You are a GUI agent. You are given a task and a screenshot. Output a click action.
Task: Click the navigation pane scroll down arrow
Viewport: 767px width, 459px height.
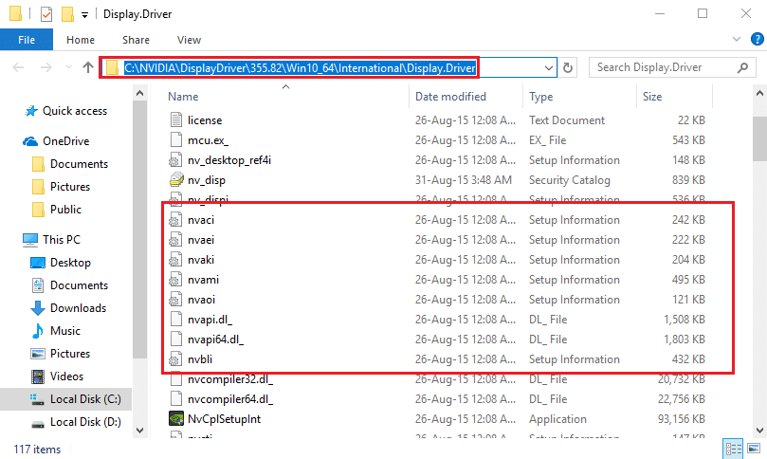click(x=140, y=431)
